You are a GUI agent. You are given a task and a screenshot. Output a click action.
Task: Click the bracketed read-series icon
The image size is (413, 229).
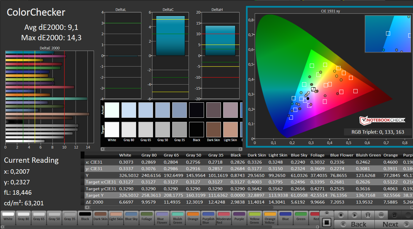368,215
